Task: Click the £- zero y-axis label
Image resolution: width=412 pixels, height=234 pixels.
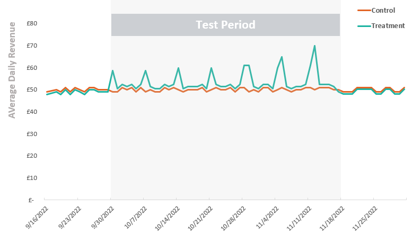Action: tap(31, 200)
